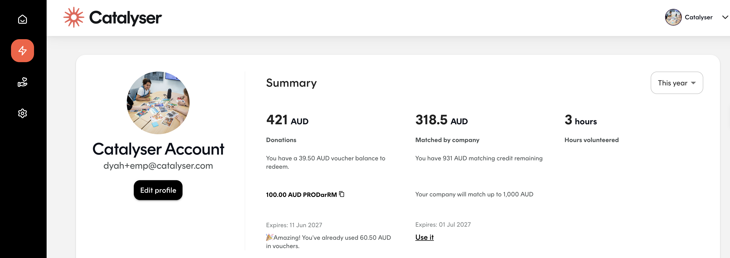
Task: Open the Home icon in sidebar
Action: [23, 19]
